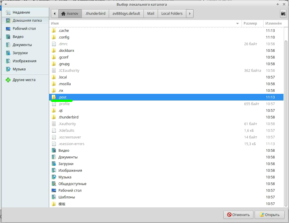Select the Шаблоны folder icon

[54, 197]
